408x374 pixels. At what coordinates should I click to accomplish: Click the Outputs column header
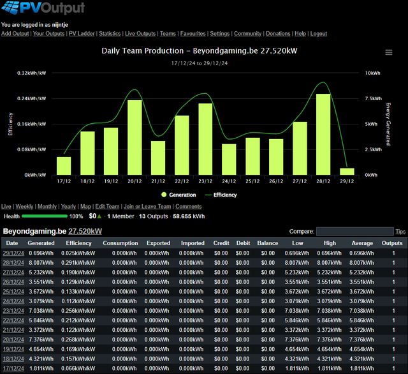[392, 243]
